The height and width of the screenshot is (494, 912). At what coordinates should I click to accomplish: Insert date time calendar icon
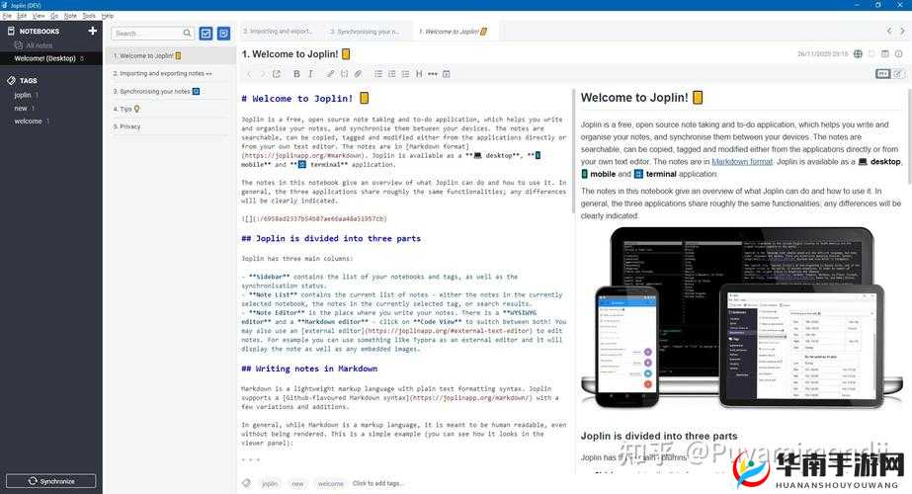pos(446,74)
